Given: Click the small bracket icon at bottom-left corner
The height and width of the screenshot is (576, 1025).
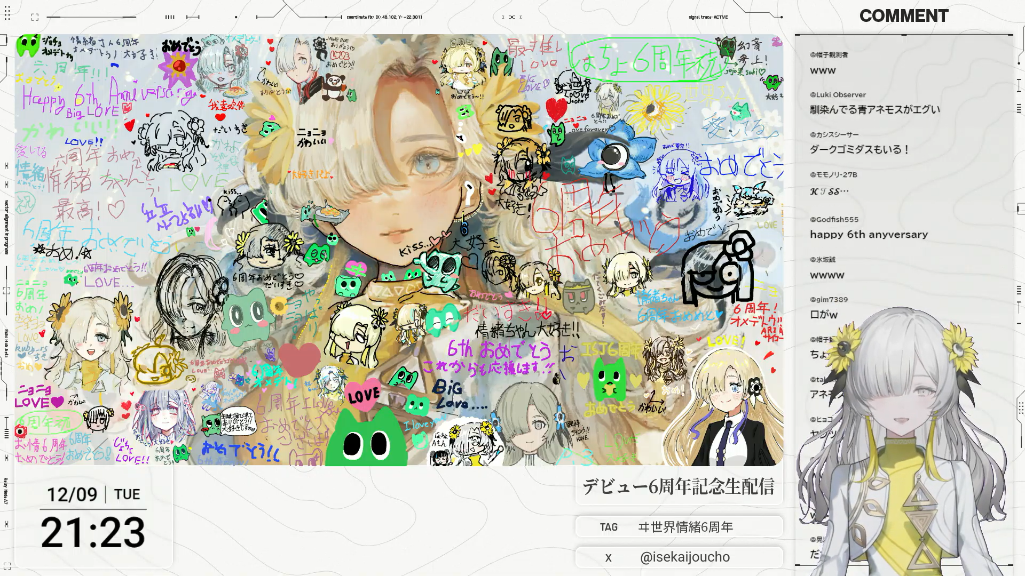Looking at the screenshot, I should (x=7, y=566).
